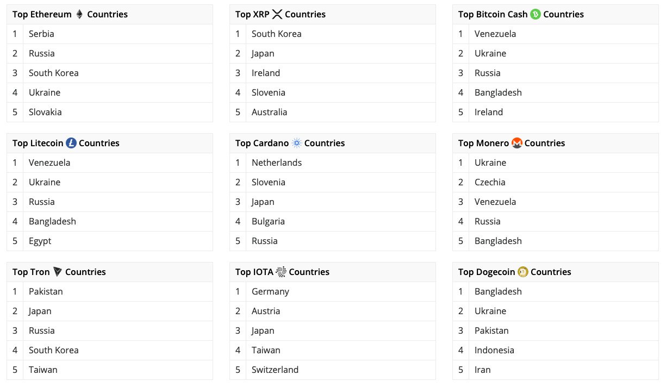Select Netherlands in Top Cardano Countries
Viewport: 666px width, 387px height.
click(x=277, y=163)
